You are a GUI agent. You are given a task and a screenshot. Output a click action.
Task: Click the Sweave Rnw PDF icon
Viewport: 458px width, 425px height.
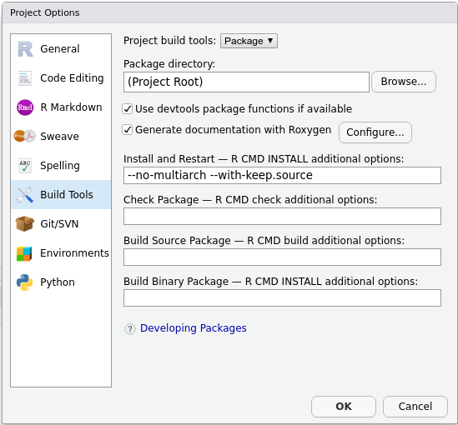(x=24, y=136)
